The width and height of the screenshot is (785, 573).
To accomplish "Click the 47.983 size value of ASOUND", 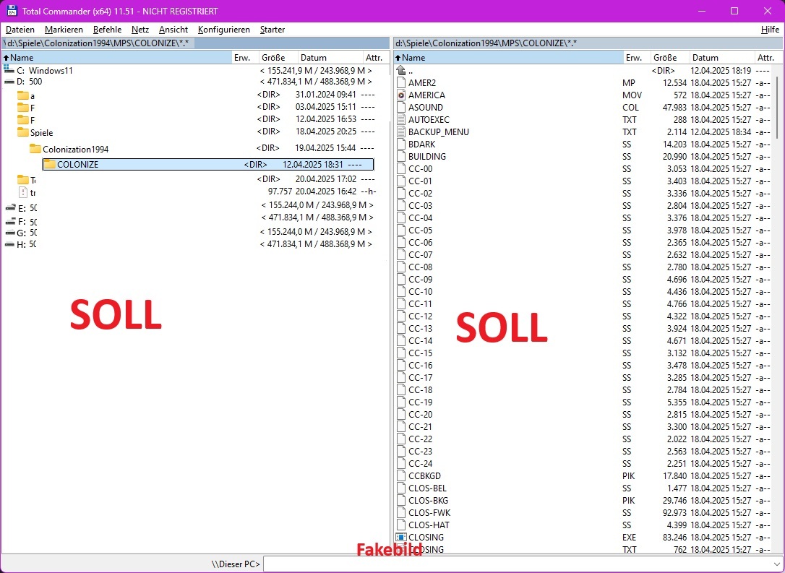I will click(674, 107).
